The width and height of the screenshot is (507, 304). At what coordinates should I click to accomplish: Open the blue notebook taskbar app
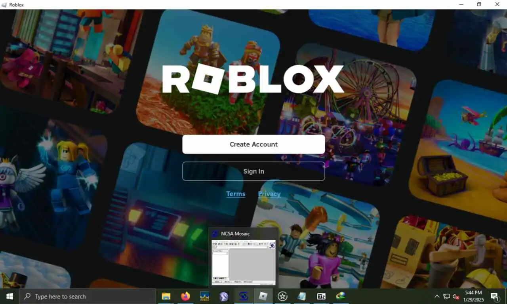(302, 296)
